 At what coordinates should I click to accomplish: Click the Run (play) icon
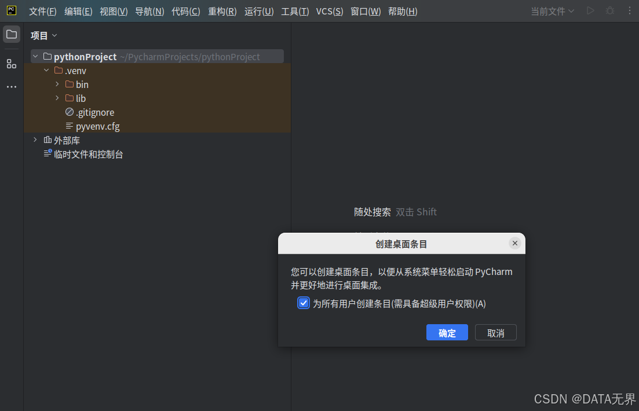point(590,11)
